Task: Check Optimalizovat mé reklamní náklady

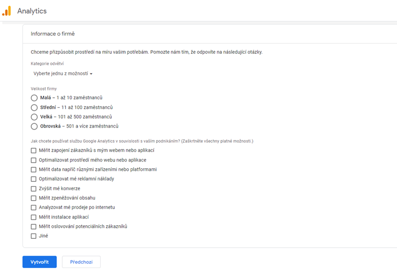Action: tap(33, 179)
